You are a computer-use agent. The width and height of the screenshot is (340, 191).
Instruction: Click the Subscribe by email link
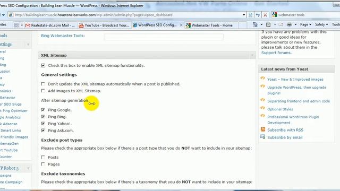click(285, 137)
